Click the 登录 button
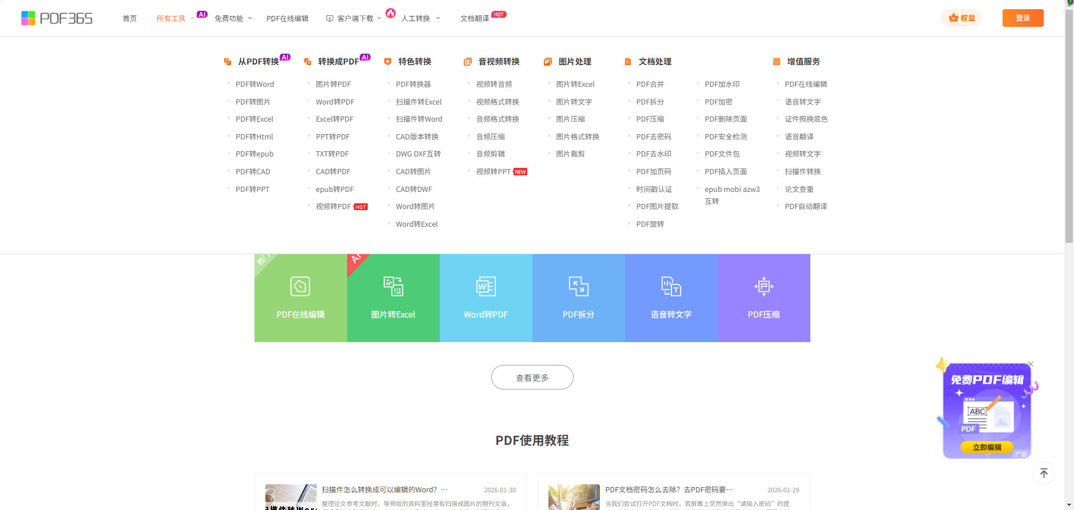The height and width of the screenshot is (510, 1074). pos(1023,18)
